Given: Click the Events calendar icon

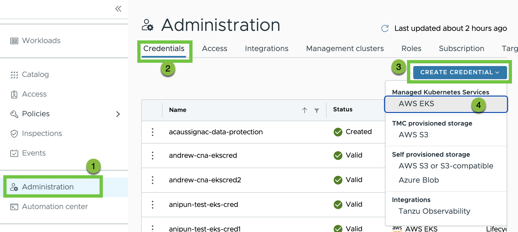Looking at the screenshot, I should [x=14, y=153].
